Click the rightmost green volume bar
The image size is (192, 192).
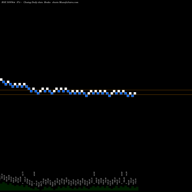137,189
